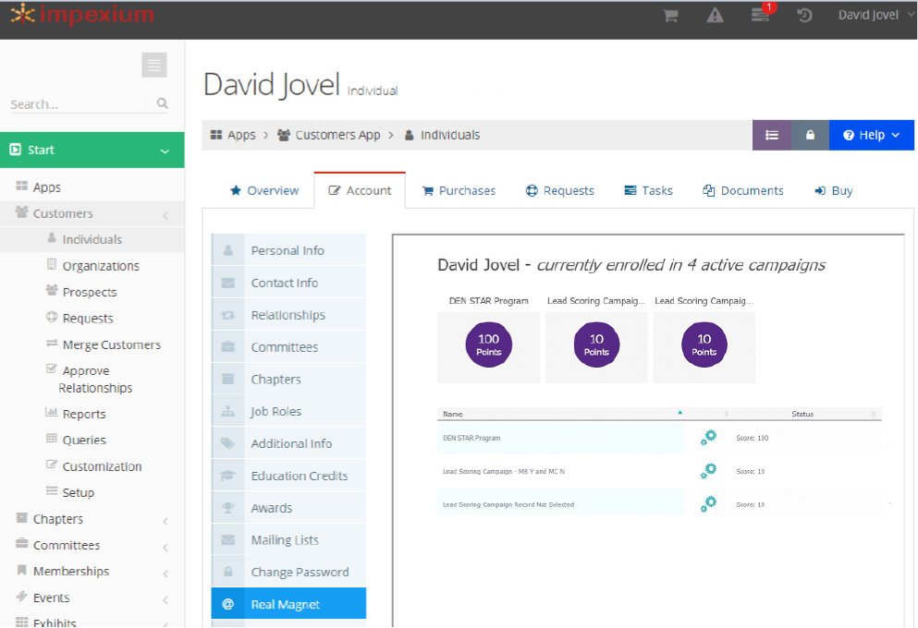Click the Awards trophy icon
Viewport: 918px width, 628px height.
(x=227, y=508)
